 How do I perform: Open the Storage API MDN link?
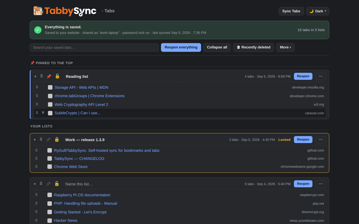[x=81, y=87]
